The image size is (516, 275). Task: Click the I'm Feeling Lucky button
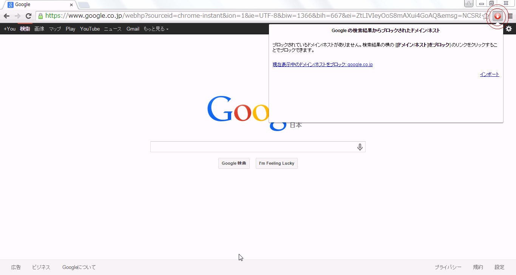coord(277,163)
